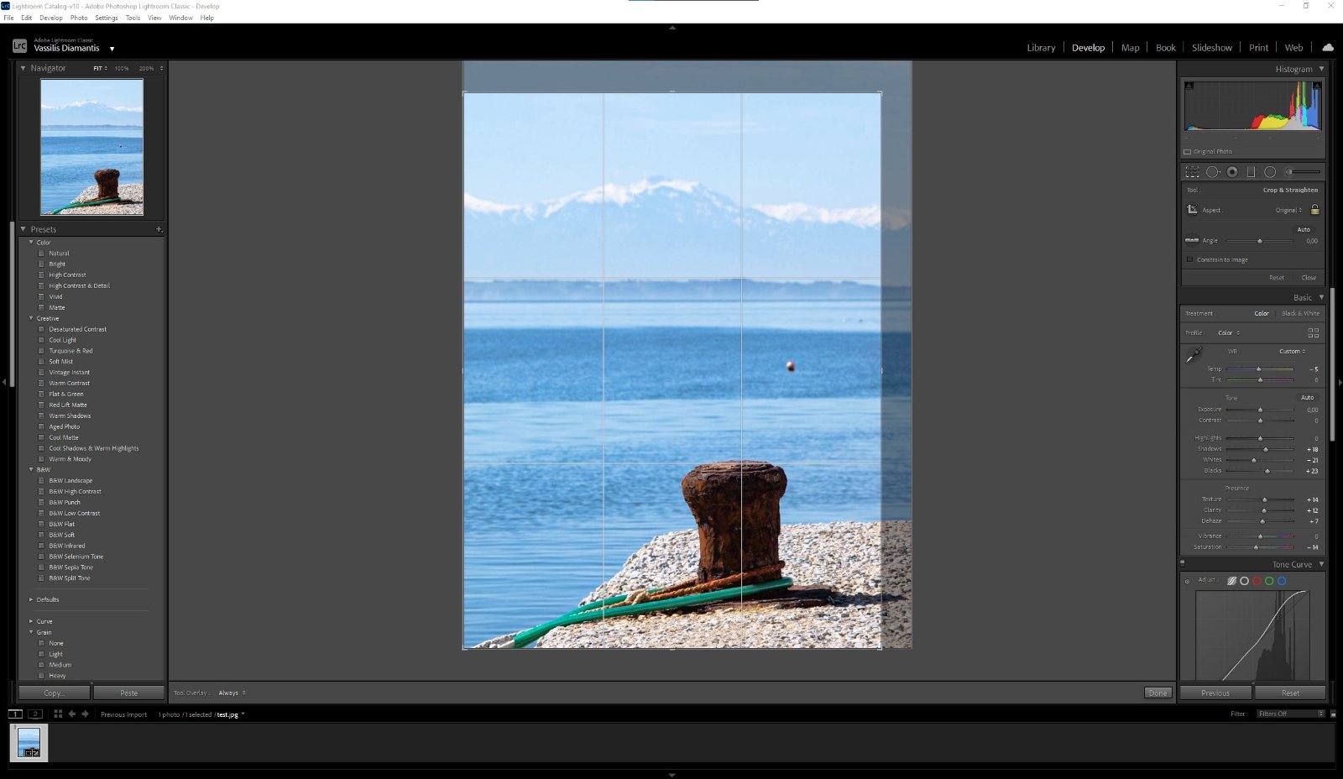Open the Profile Browser grid icon
This screenshot has width=1343, height=779.
click(1314, 333)
